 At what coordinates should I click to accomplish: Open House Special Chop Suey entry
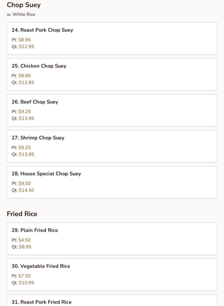click(x=112, y=182)
